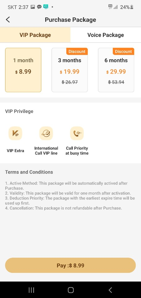Tap Discount badge on 6 months card
The width and height of the screenshot is (141, 298).
[x=123, y=52]
